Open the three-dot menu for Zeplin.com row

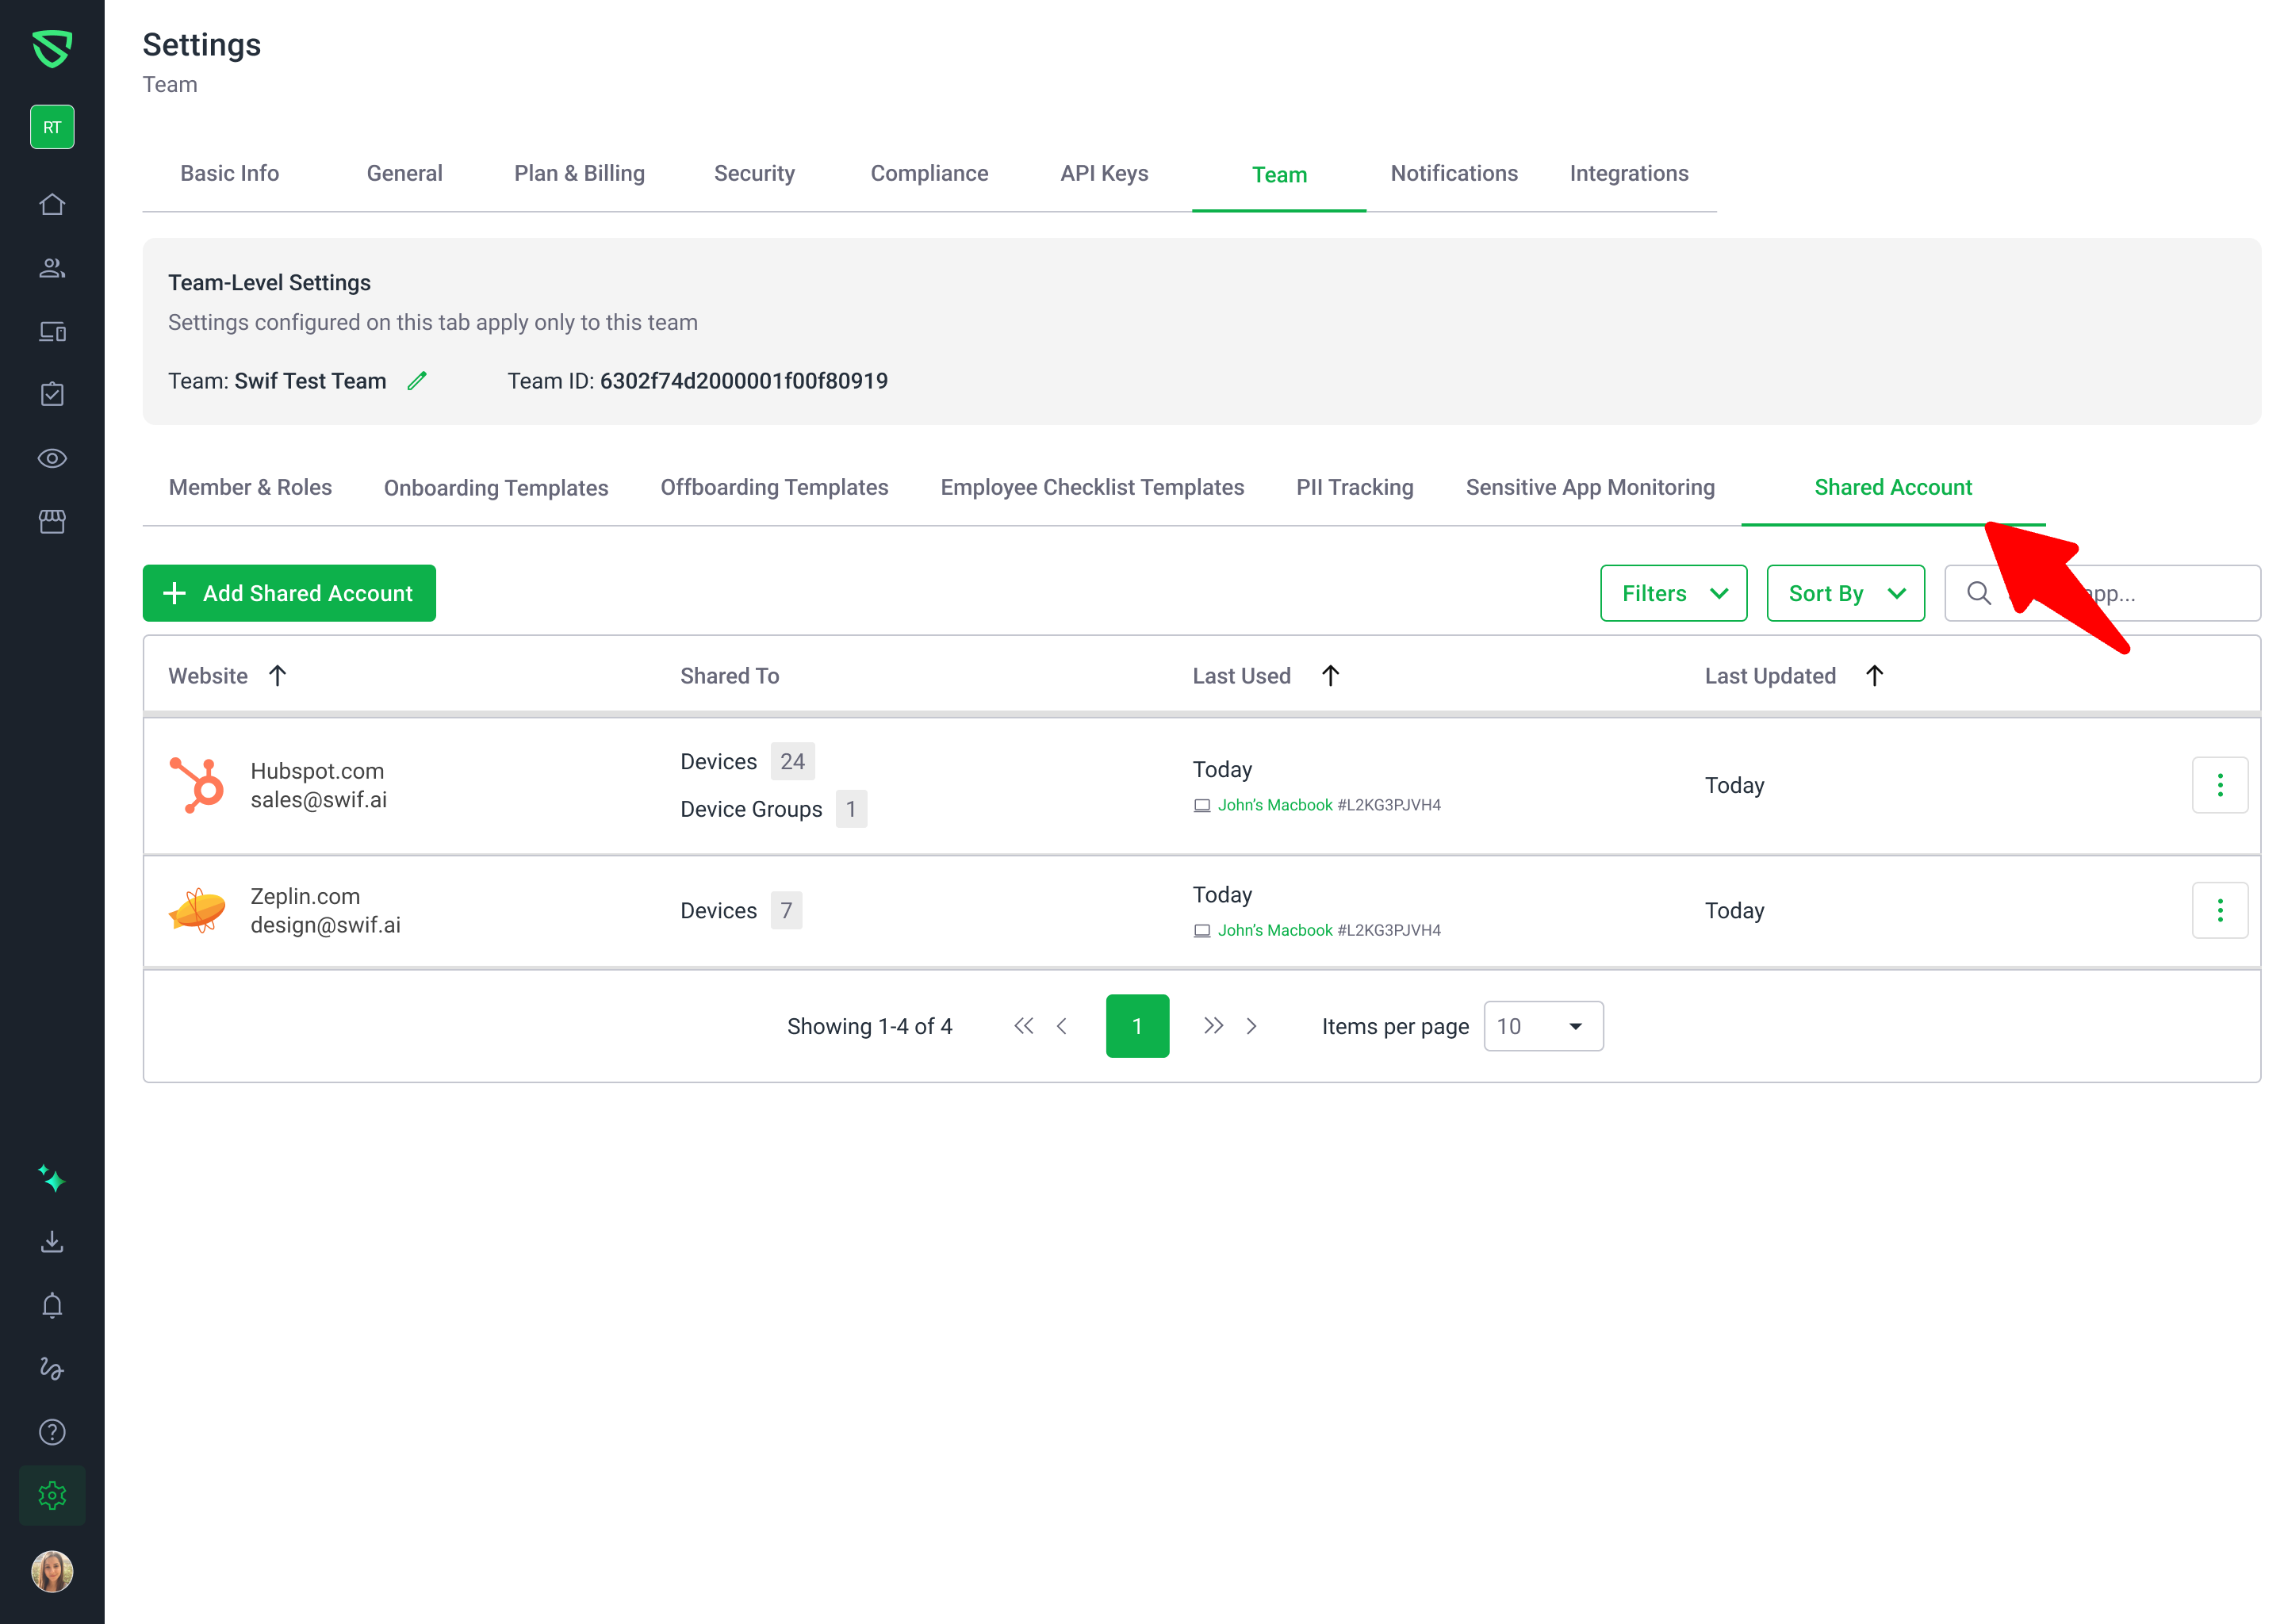[2219, 911]
